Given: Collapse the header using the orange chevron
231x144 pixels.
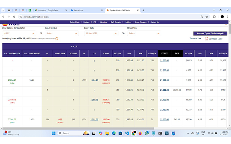Looking at the screenshot, I should [226, 24].
